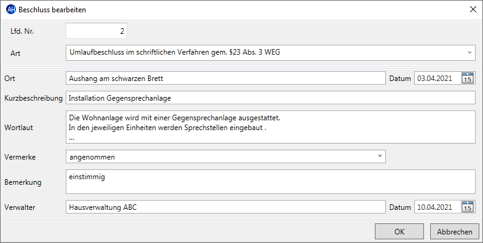Screen dimensions: 483x243
Task: Open calendar picker beside date 10.04.2021
Action: tap(468, 207)
